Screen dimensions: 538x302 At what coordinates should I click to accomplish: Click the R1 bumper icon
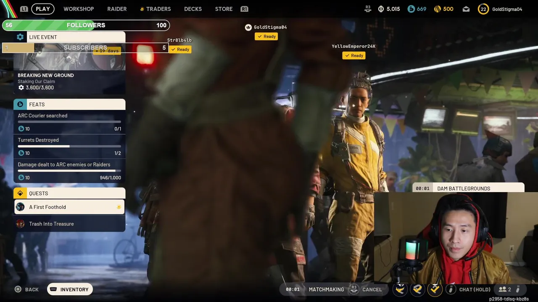(x=244, y=9)
